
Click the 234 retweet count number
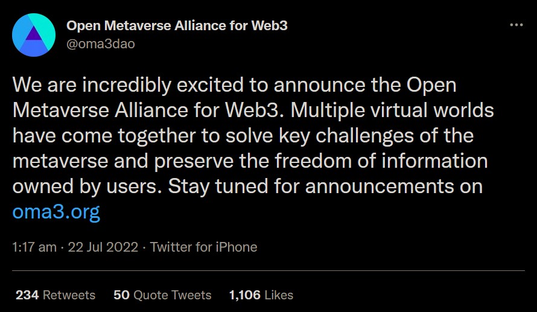pyautogui.click(x=27, y=295)
